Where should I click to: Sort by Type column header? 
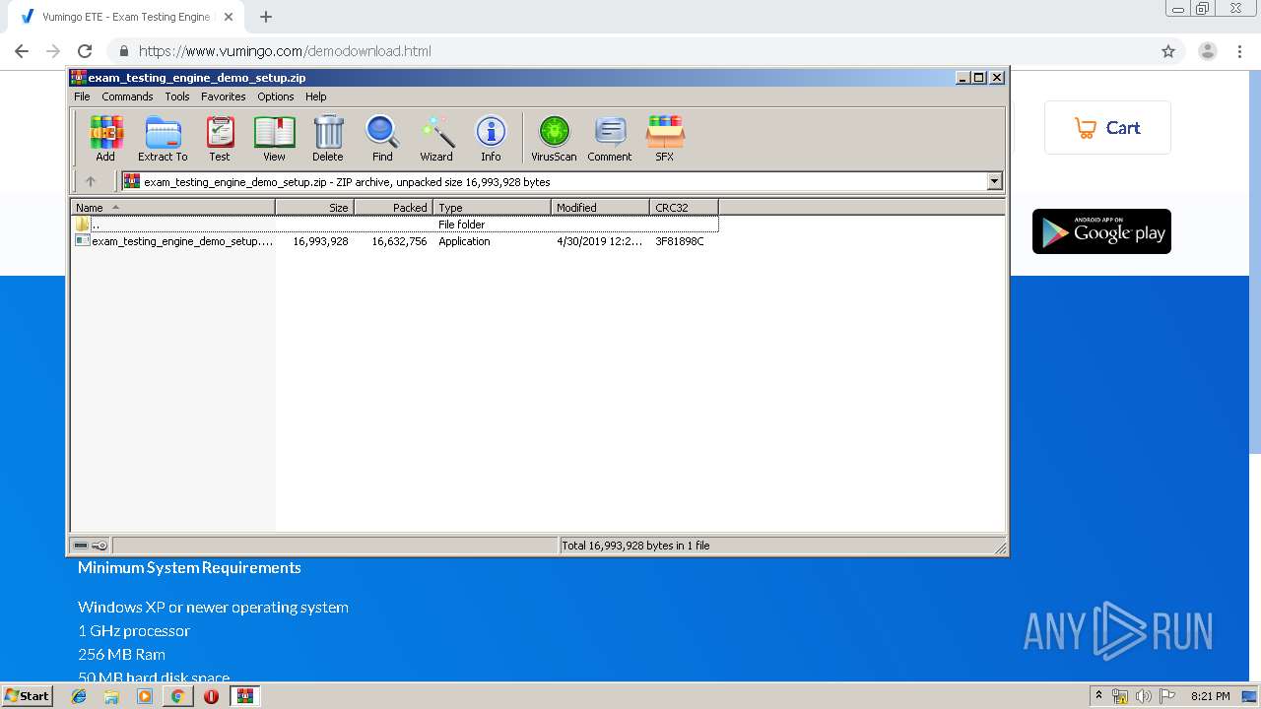tap(492, 208)
